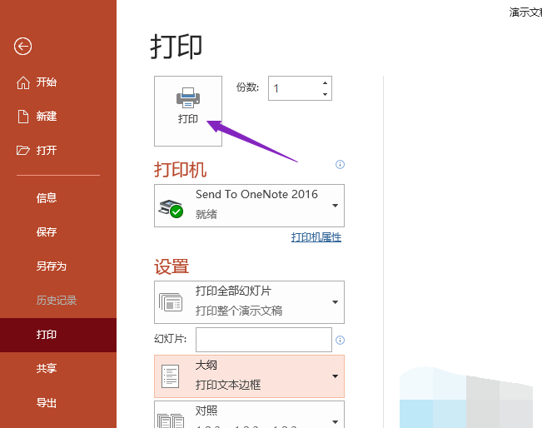Select the New (新建) document item
This screenshot has width=542, height=428.
coord(46,117)
